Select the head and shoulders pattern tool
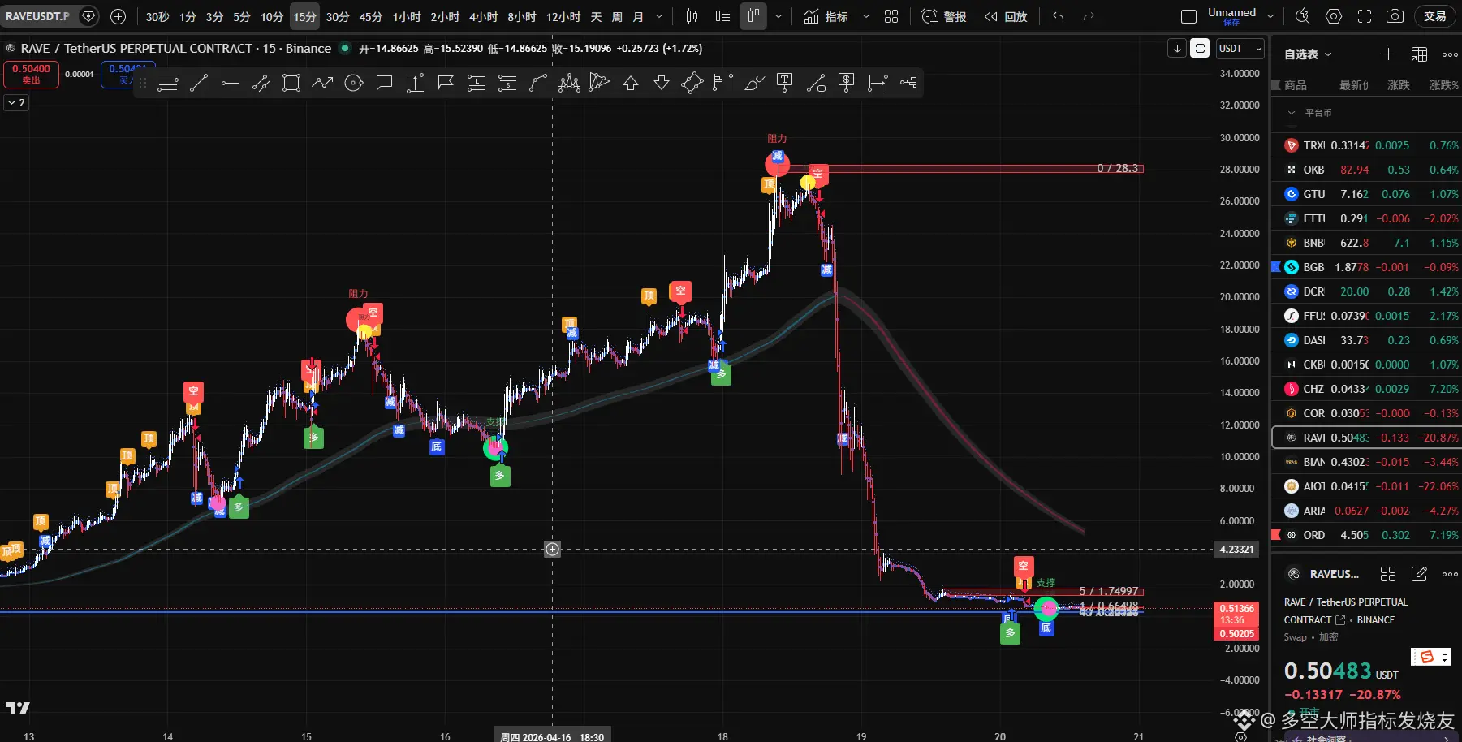This screenshot has height=742, width=1462. [569, 83]
